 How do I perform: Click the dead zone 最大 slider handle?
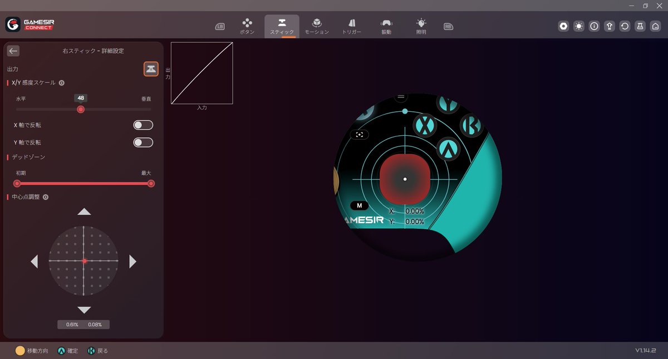click(x=151, y=183)
